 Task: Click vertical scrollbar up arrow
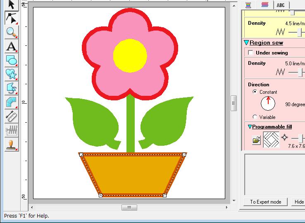(x=234, y=6)
